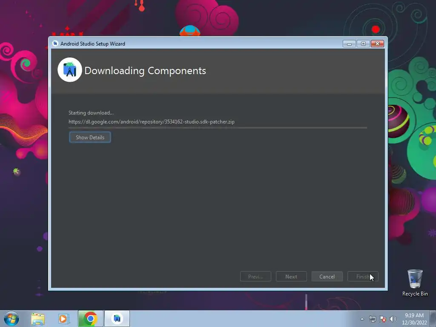Minimize the Setup Wizard window
The height and width of the screenshot is (327, 436).
click(349, 44)
